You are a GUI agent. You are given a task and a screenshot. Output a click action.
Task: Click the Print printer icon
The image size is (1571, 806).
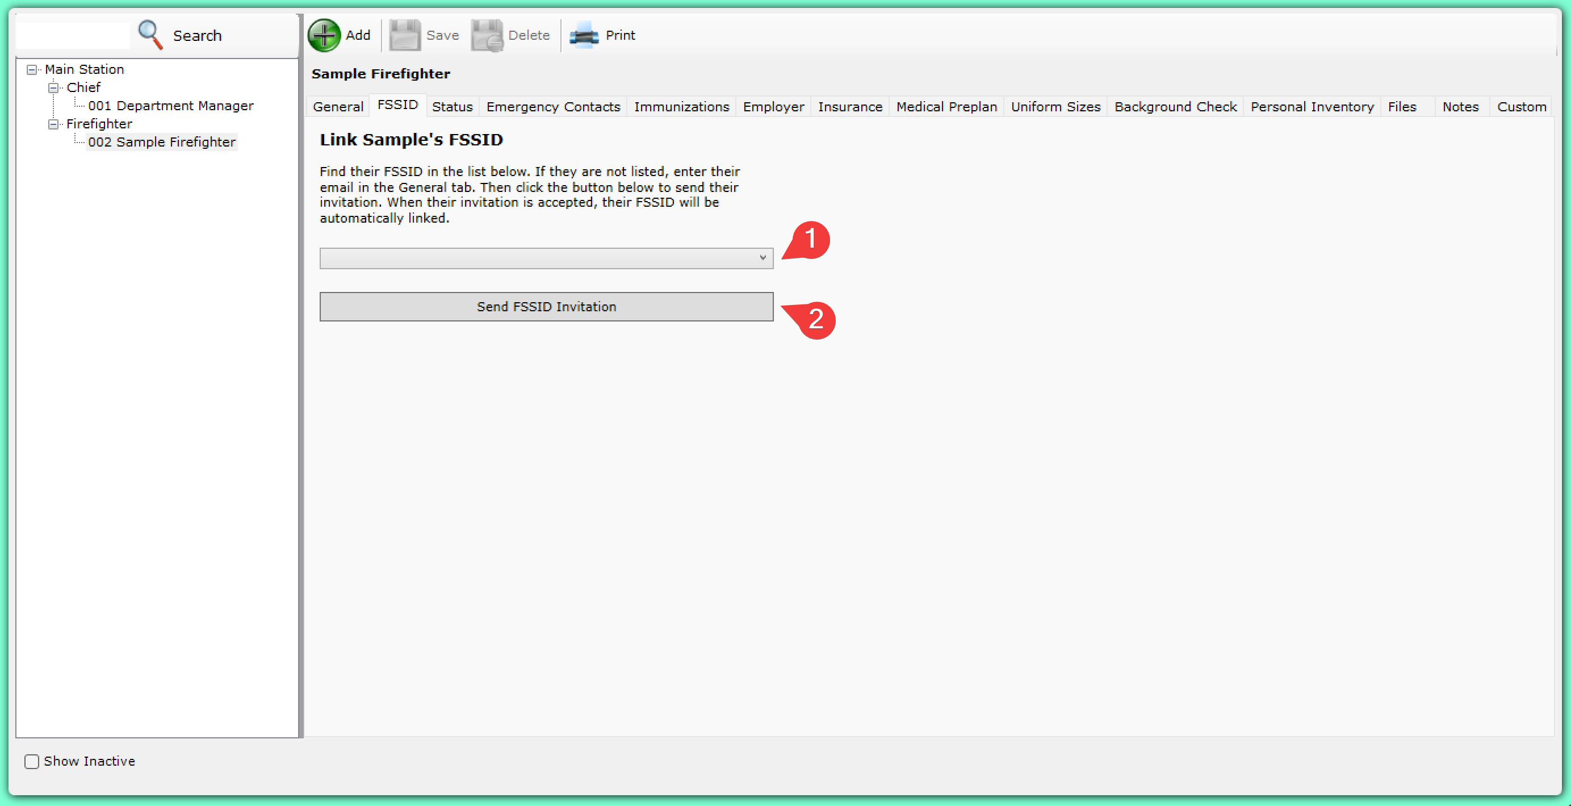pos(584,35)
